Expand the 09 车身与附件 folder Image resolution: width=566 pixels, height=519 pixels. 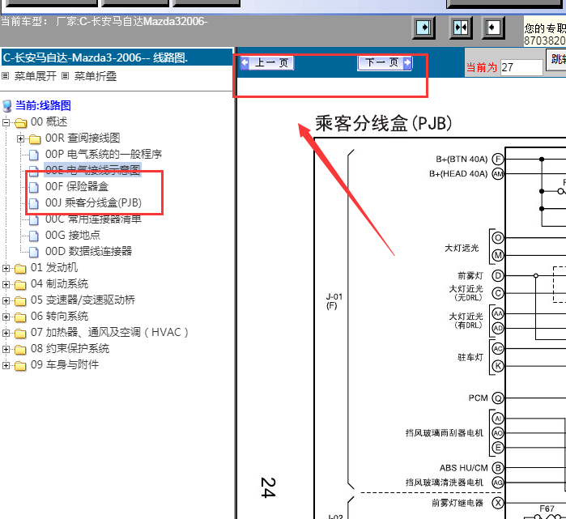click(x=6, y=365)
